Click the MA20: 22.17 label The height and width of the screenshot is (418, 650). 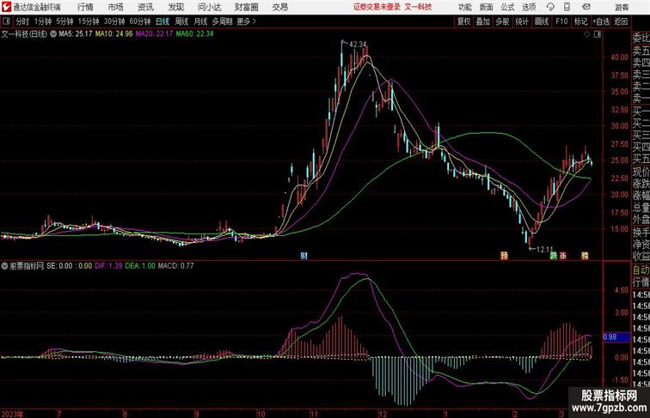(x=154, y=34)
